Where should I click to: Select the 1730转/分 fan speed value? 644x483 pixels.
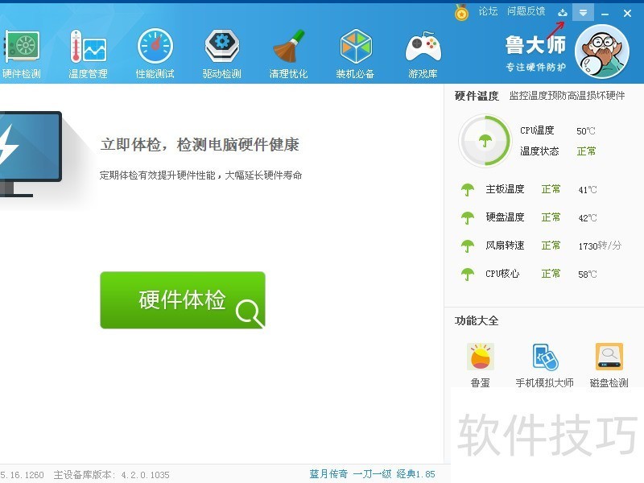click(x=600, y=246)
